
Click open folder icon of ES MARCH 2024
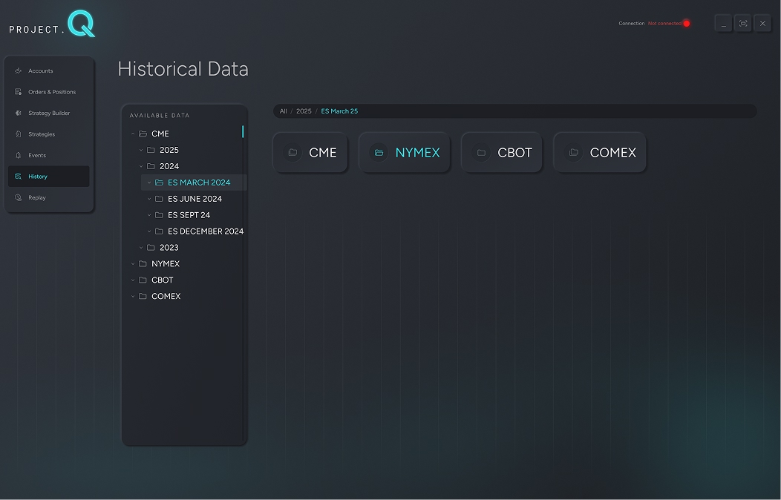click(x=160, y=182)
